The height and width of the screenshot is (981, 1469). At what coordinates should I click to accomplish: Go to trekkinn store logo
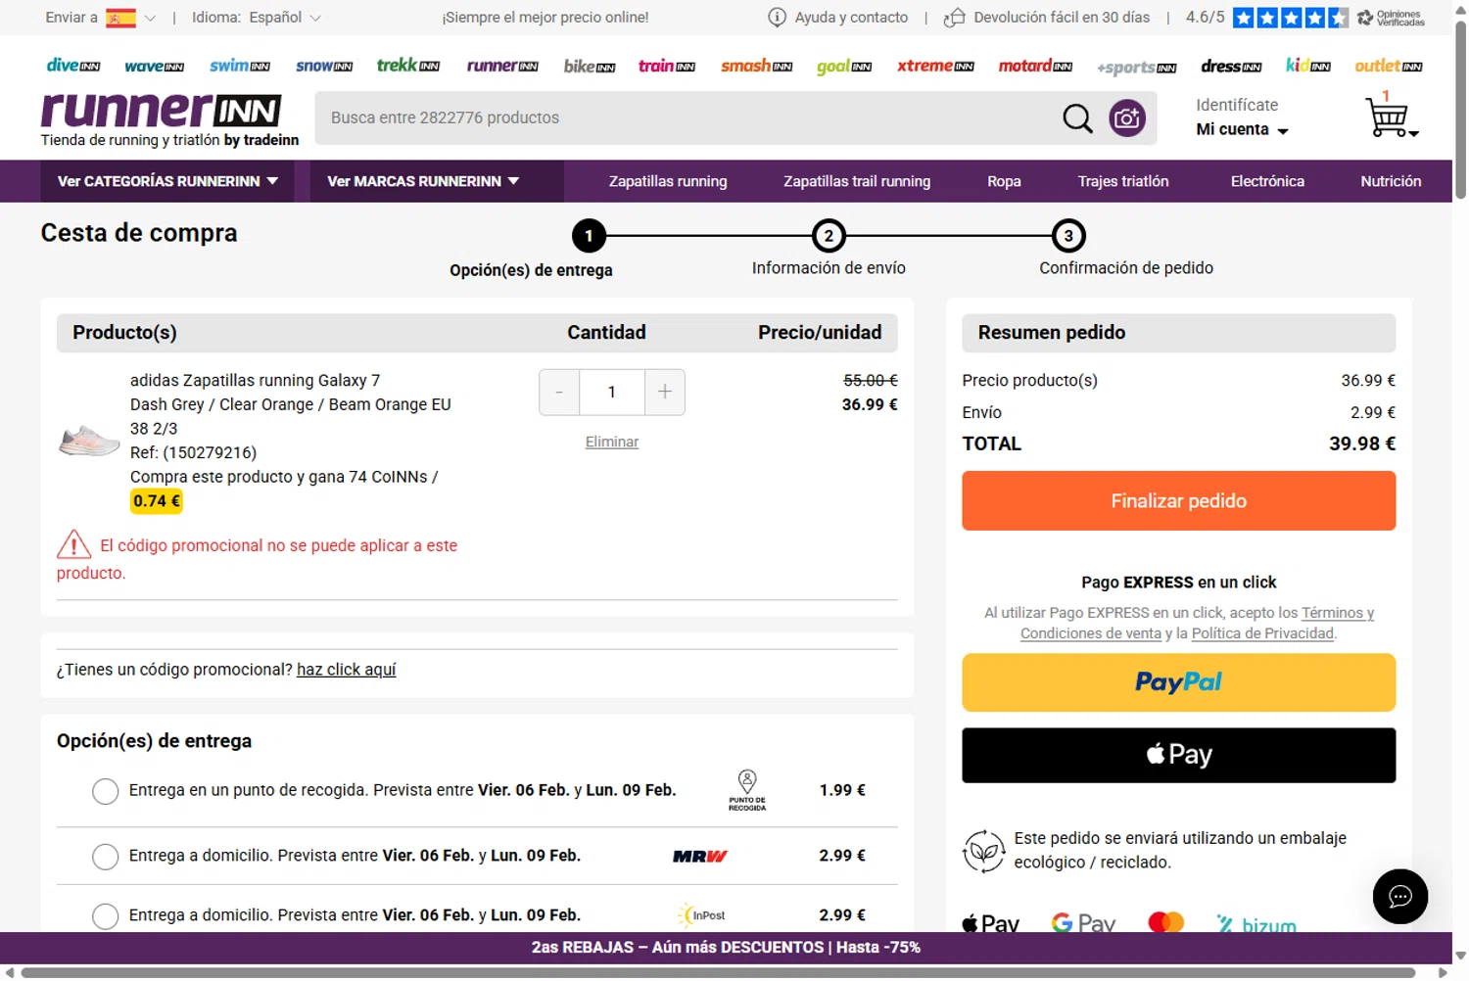[408, 66]
